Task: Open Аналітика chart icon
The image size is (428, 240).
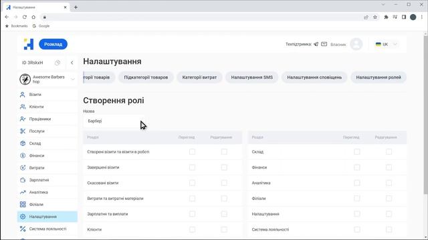Action: [23, 192]
